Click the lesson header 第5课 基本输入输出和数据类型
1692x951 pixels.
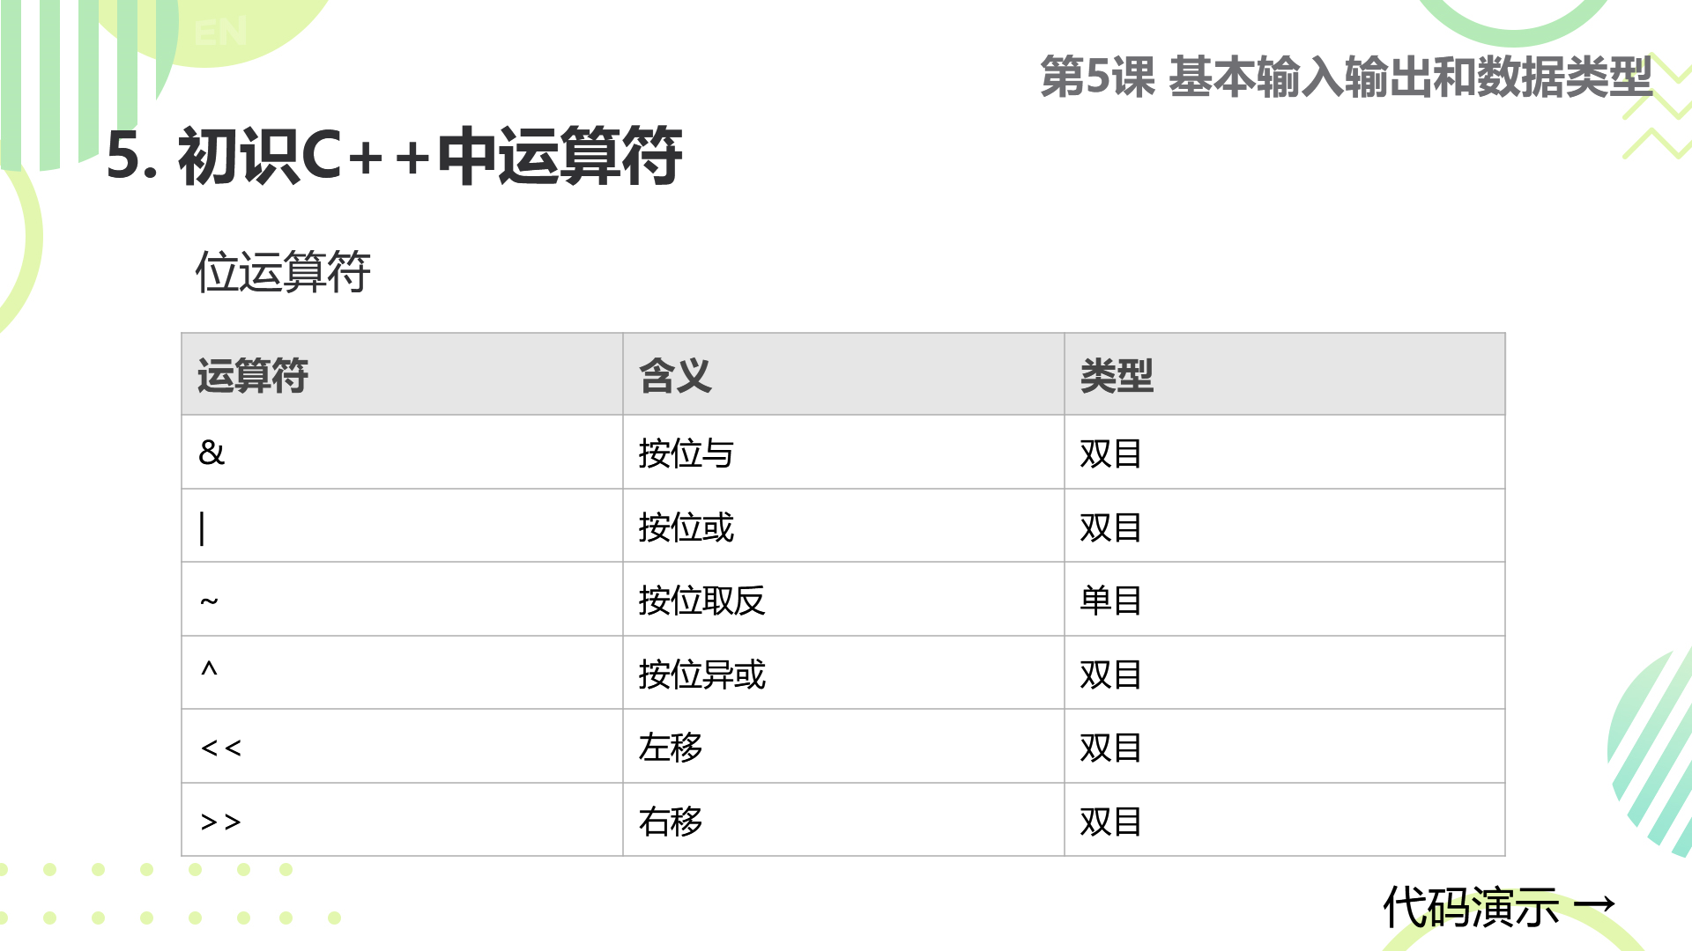1346,77
